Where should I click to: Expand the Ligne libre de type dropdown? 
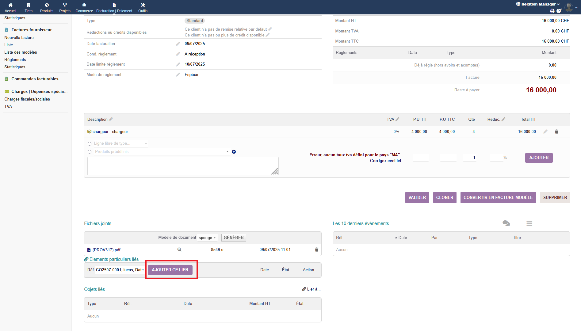[x=121, y=143]
